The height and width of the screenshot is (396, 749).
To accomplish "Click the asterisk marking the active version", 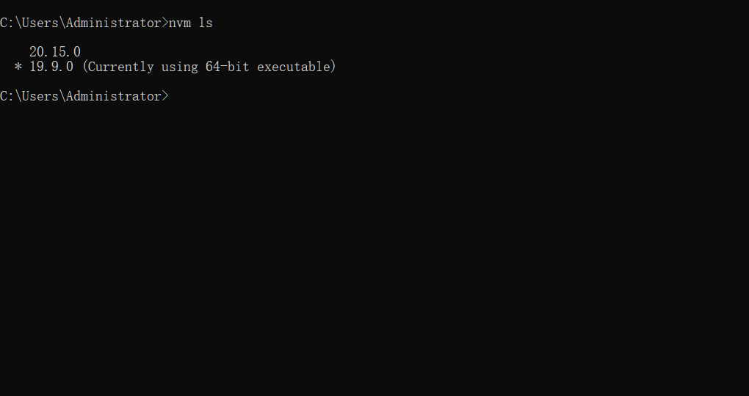I will coord(18,67).
